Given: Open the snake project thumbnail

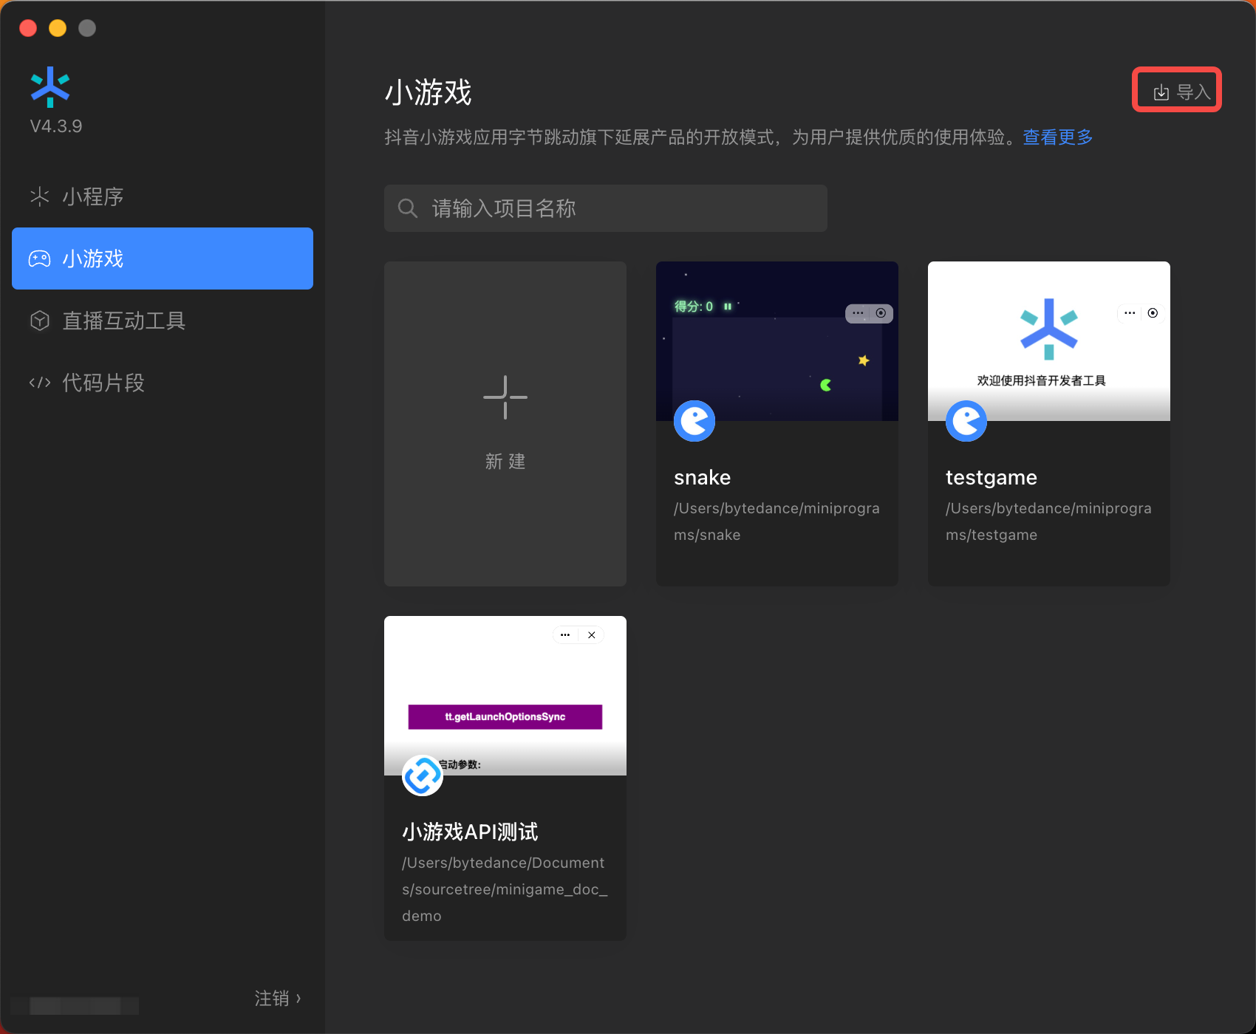Looking at the screenshot, I should pos(777,341).
